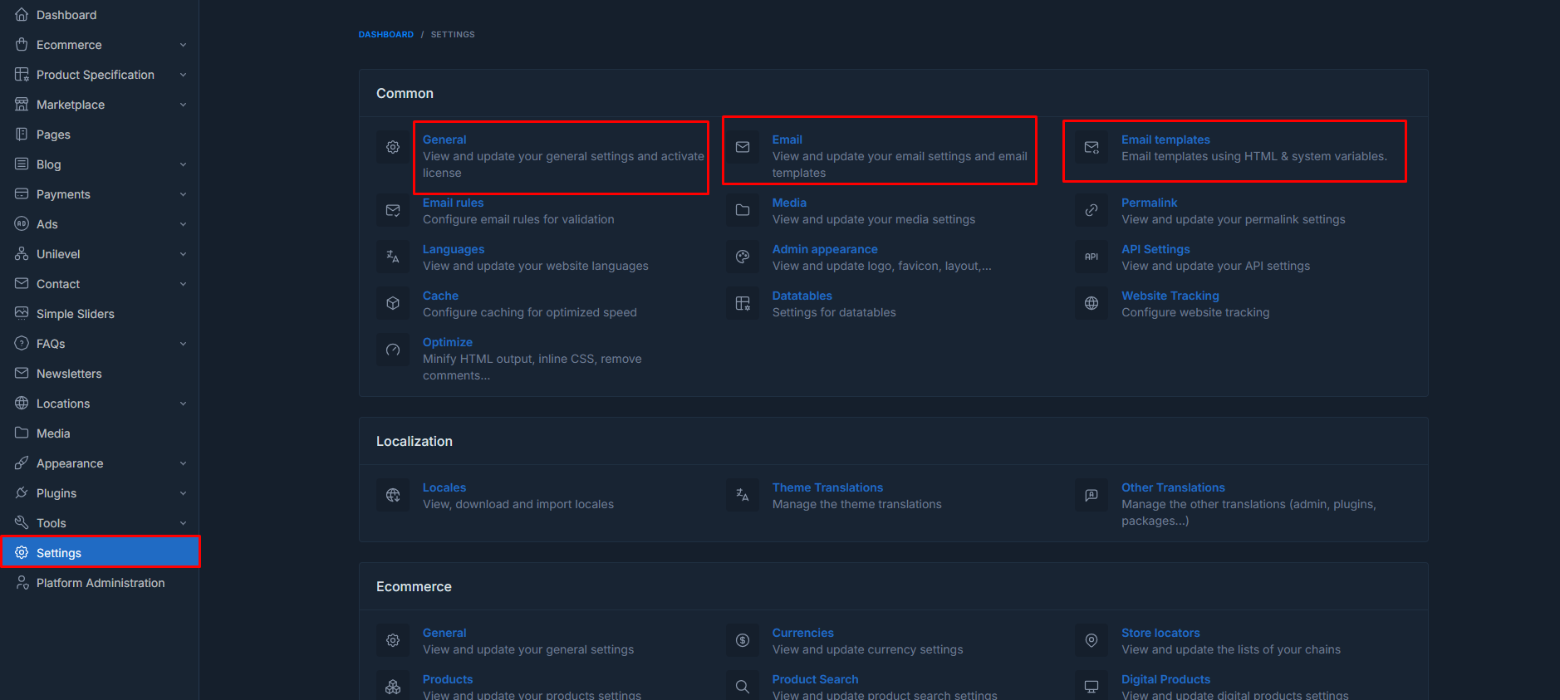Click the Media folder icon in settings

[x=743, y=210]
